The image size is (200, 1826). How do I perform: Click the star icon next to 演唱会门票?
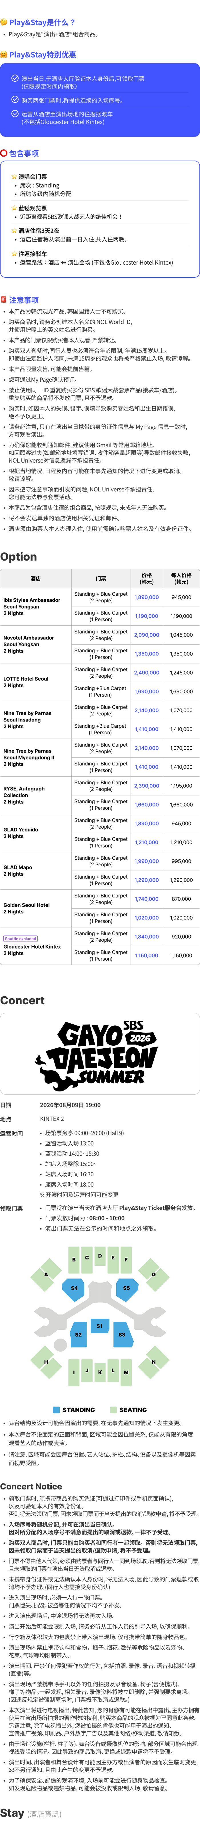[x=14, y=177]
